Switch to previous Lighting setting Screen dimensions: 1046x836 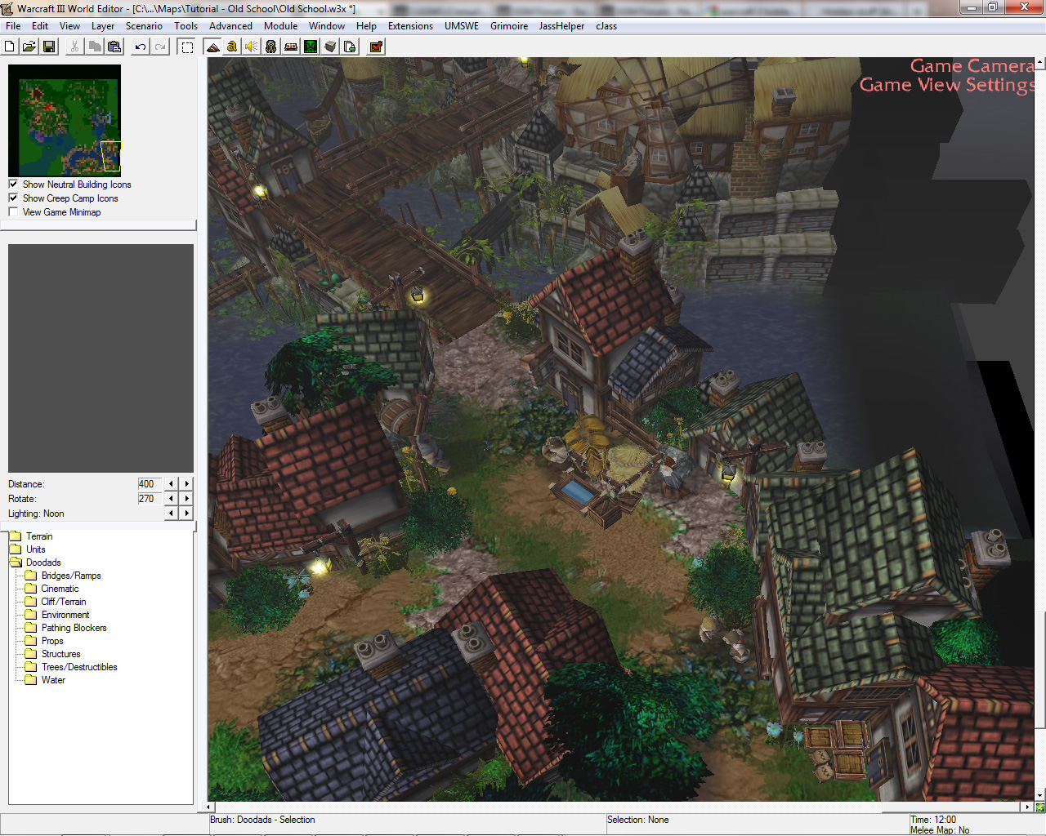tap(171, 514)
